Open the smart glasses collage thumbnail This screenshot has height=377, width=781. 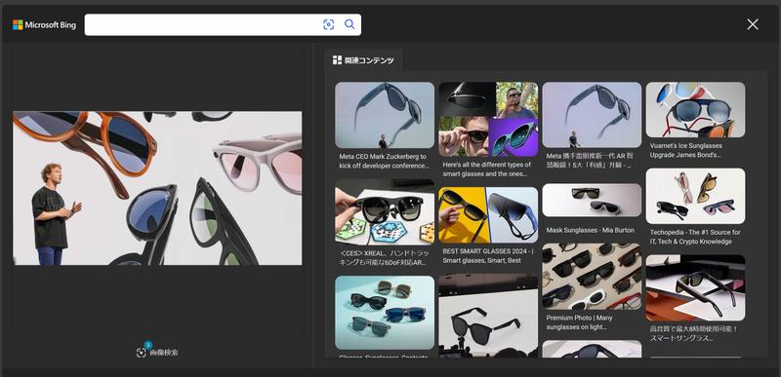click(488, 119)
